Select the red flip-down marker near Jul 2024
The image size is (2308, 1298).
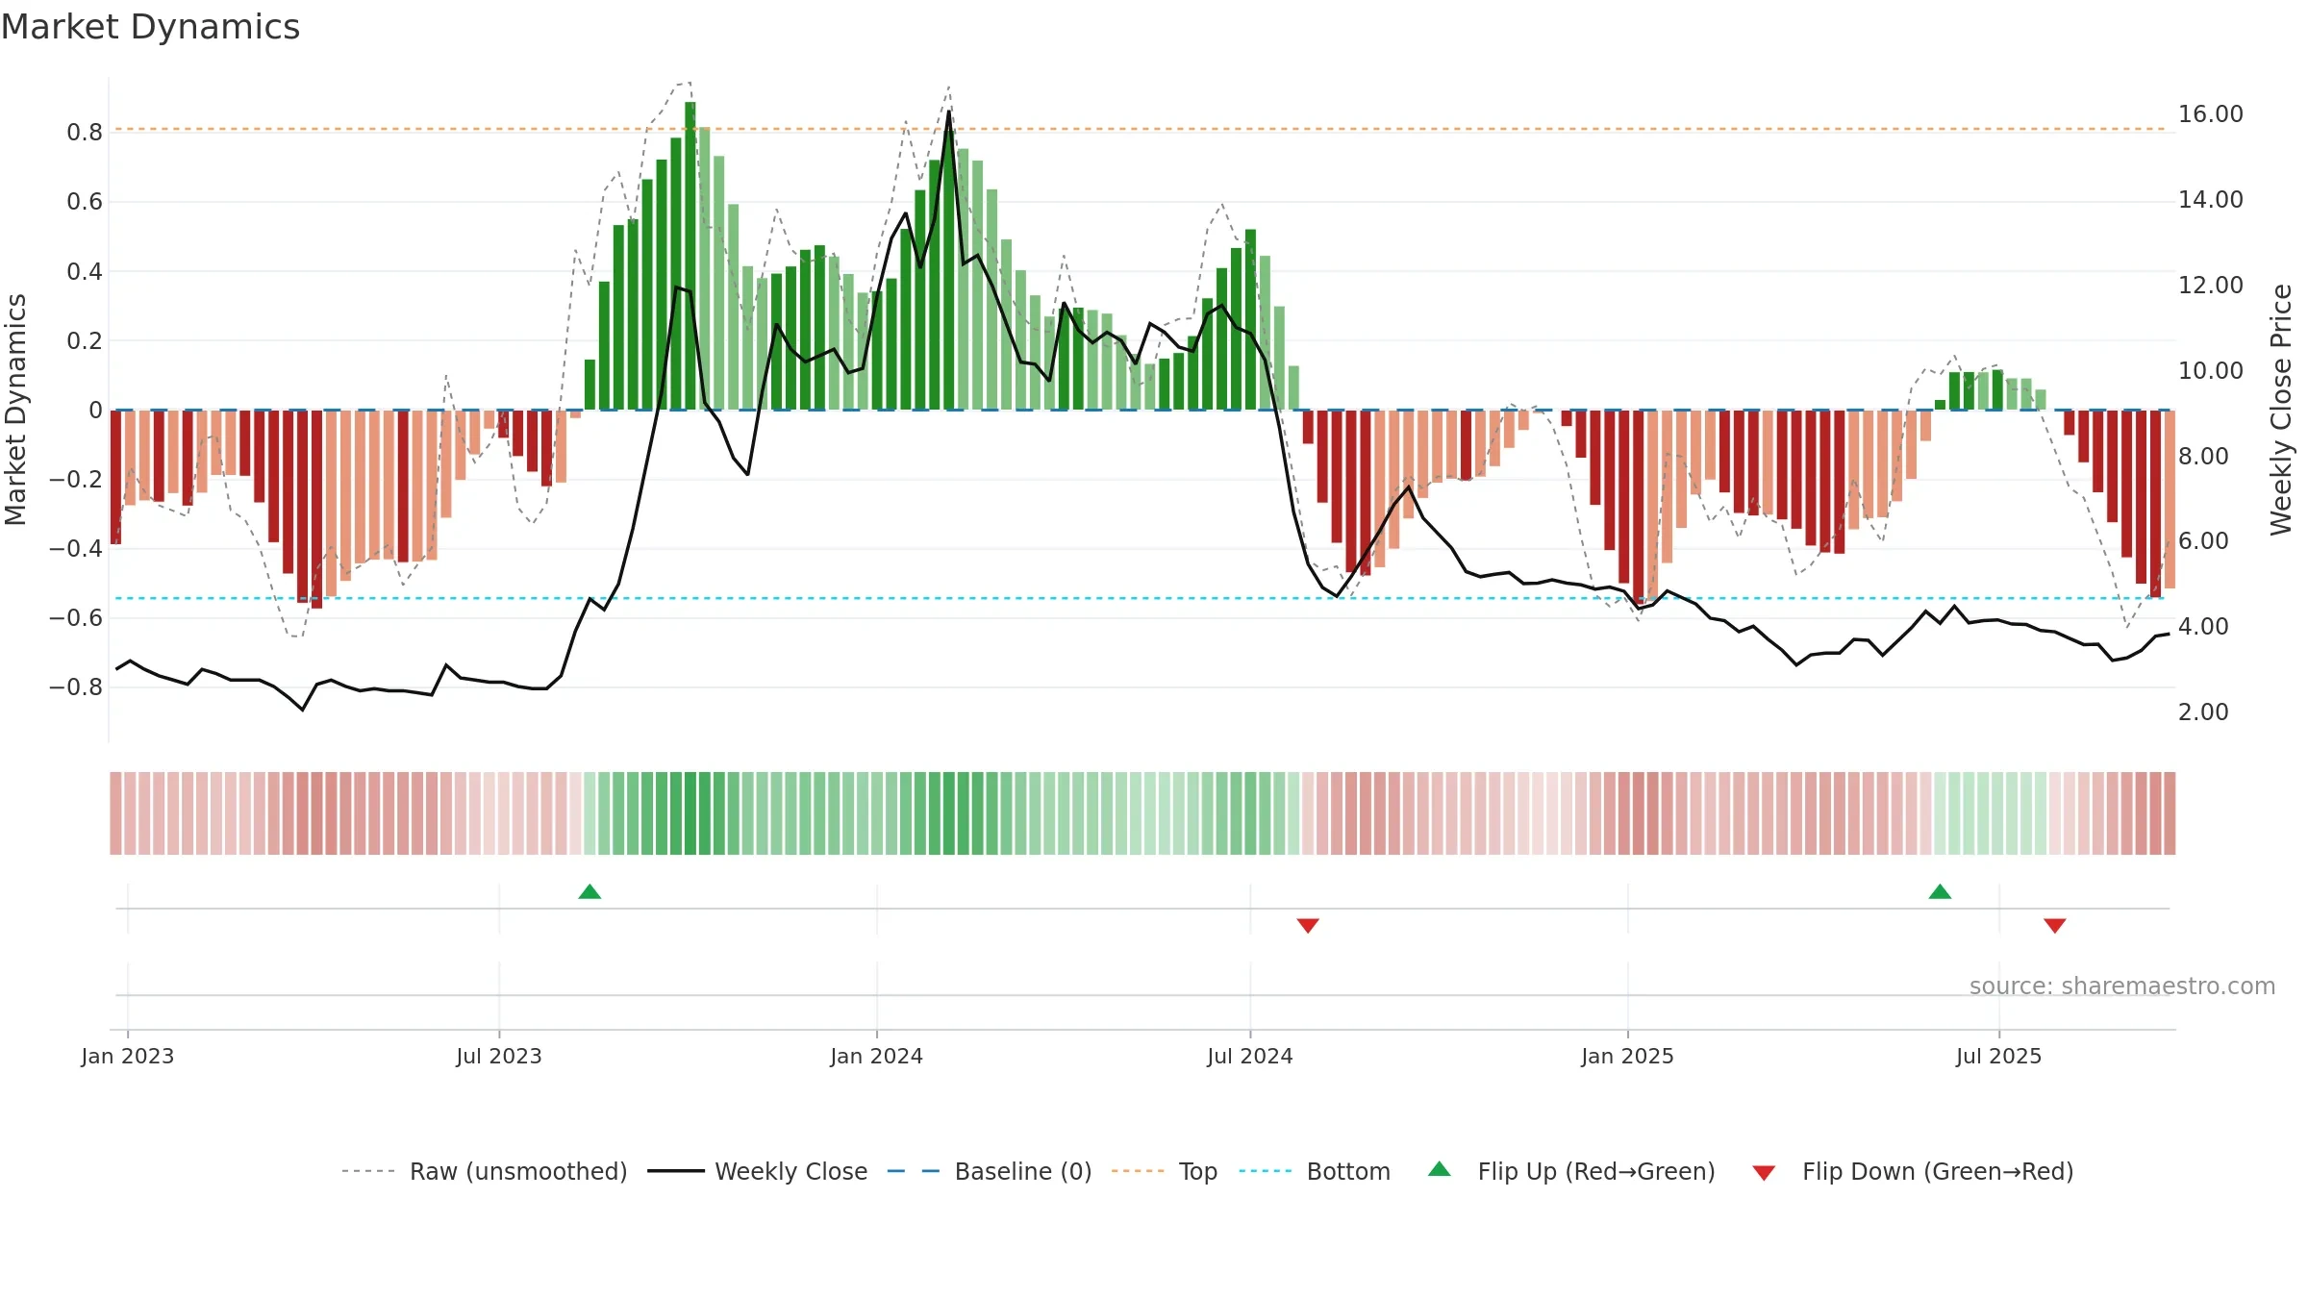click(x=1308, y=925)
